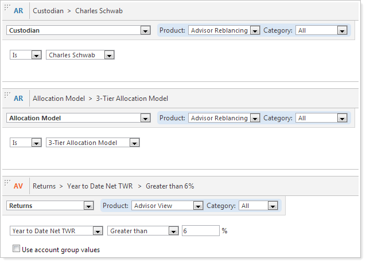The image size is (366, 263).
Task: Click the orange AV badge beside Returns
Action: (18, 186)
